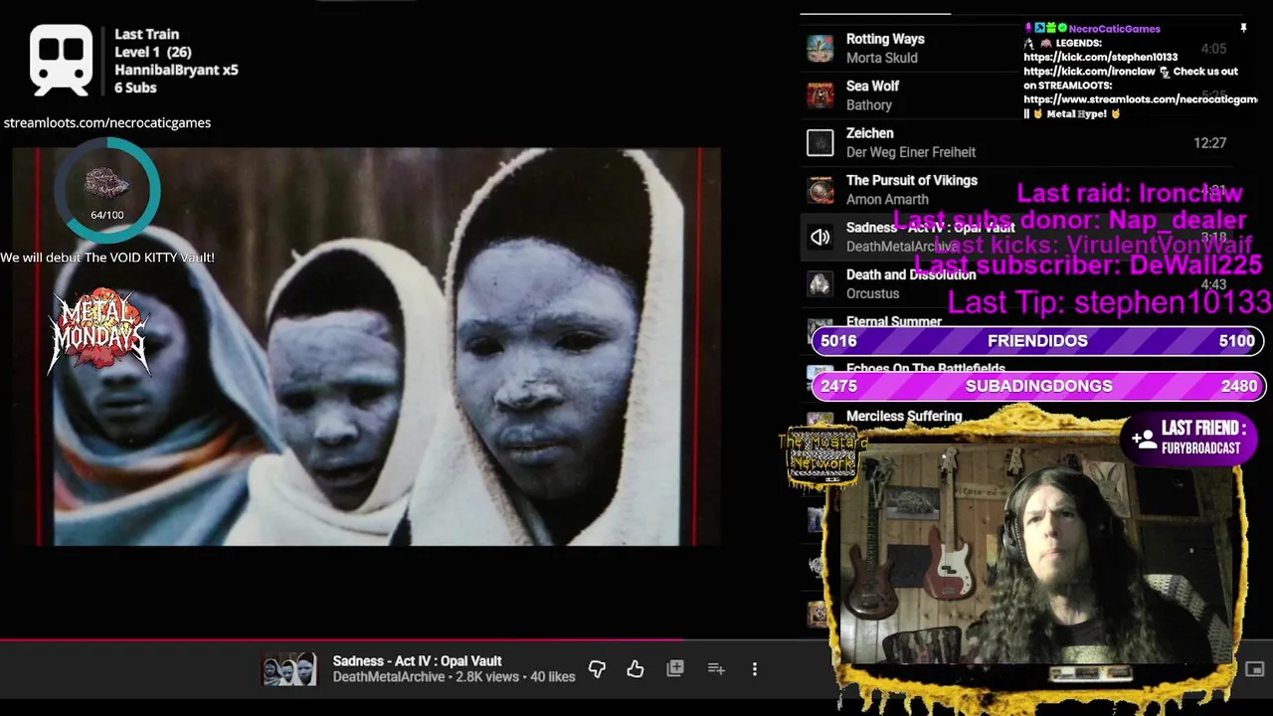Add current track to a playlist
The width and height of the screenshot is (1273, 716).
point(716,669)
